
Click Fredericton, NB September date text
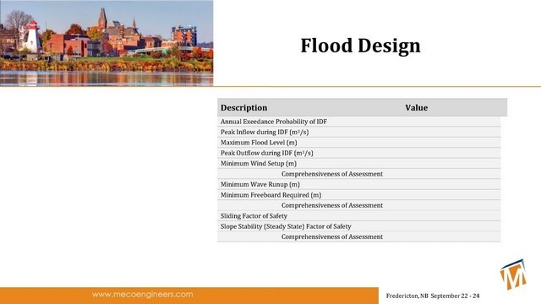pos(433,296)
